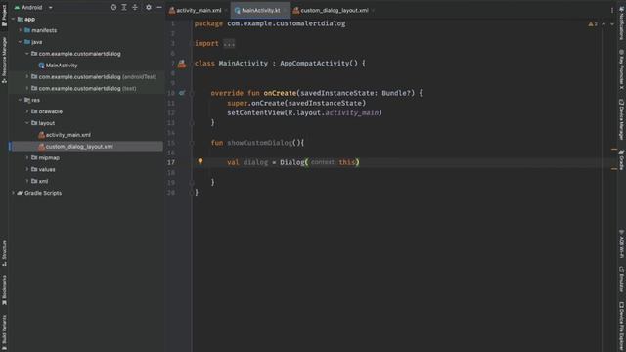Expand the folded import block
The image size is (626, 352).
coord(229,43)
